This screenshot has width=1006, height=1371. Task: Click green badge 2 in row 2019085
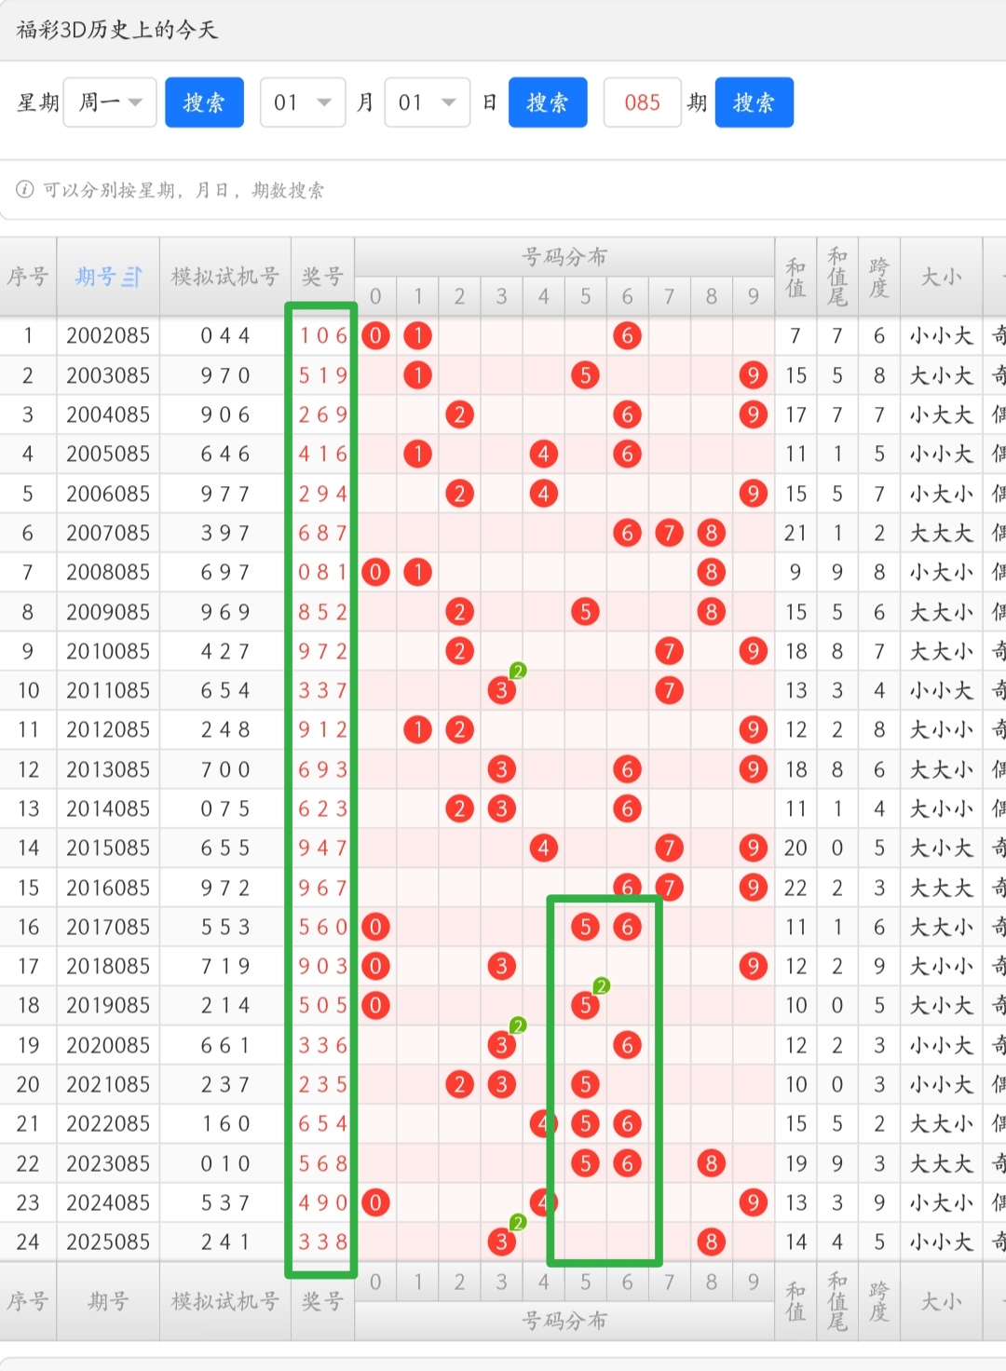point(602,986)
